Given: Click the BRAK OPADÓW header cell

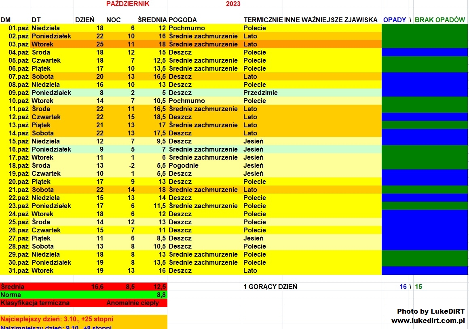Looking at the screenshot, I should (x=440, y=20).
